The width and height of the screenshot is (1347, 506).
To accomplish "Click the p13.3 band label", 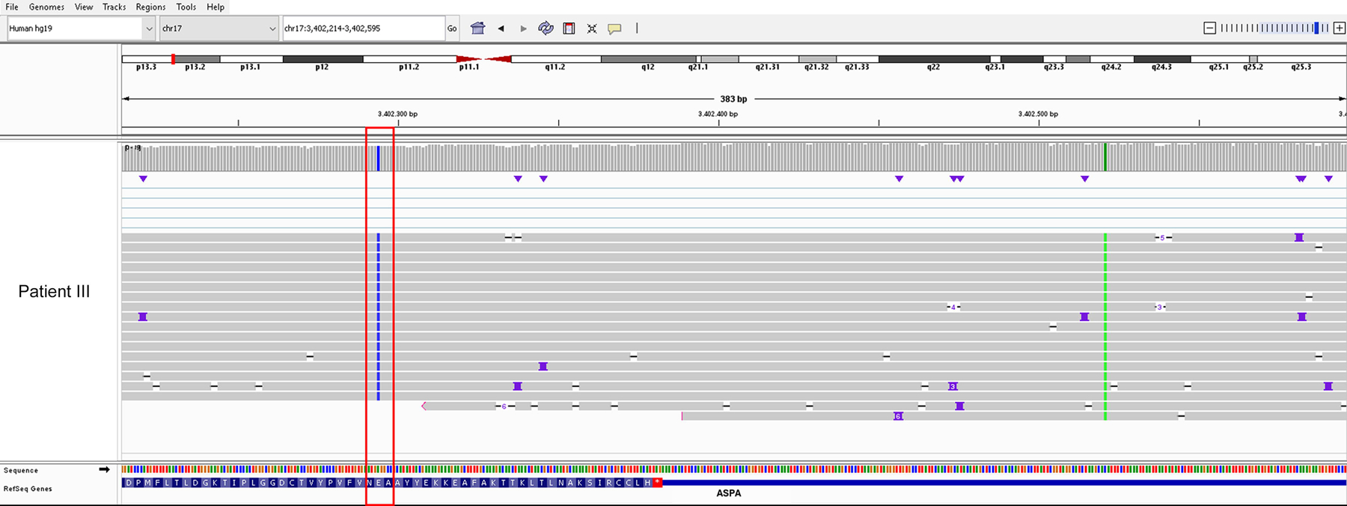I will pyautogui.click(x=146, y=67).
